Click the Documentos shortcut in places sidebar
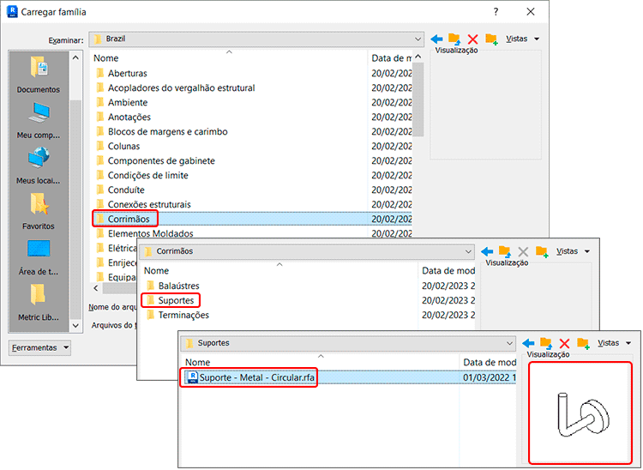The height and width of the screenshot is (470, 643). coord(39,74)
